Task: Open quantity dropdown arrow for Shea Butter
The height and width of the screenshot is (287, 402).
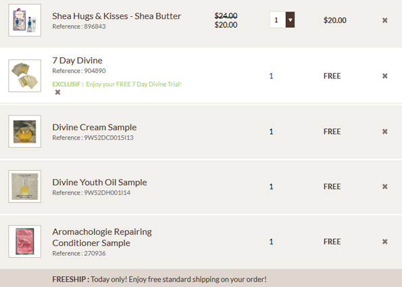Action: (290, 20)
